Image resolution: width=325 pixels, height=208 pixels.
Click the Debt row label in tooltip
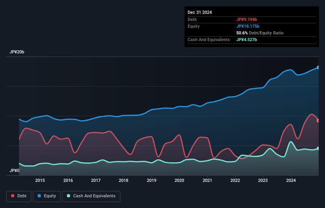[192, 19]
